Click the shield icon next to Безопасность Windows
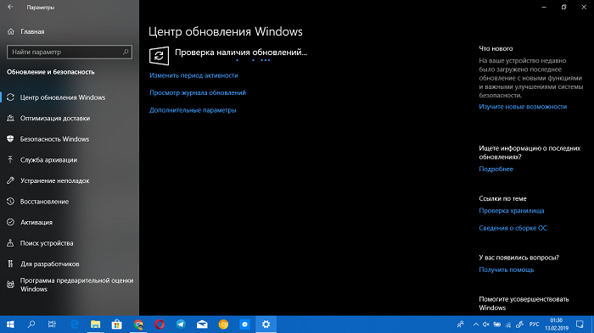The width and height of the screenshot is (594, 333). point(10,139)
